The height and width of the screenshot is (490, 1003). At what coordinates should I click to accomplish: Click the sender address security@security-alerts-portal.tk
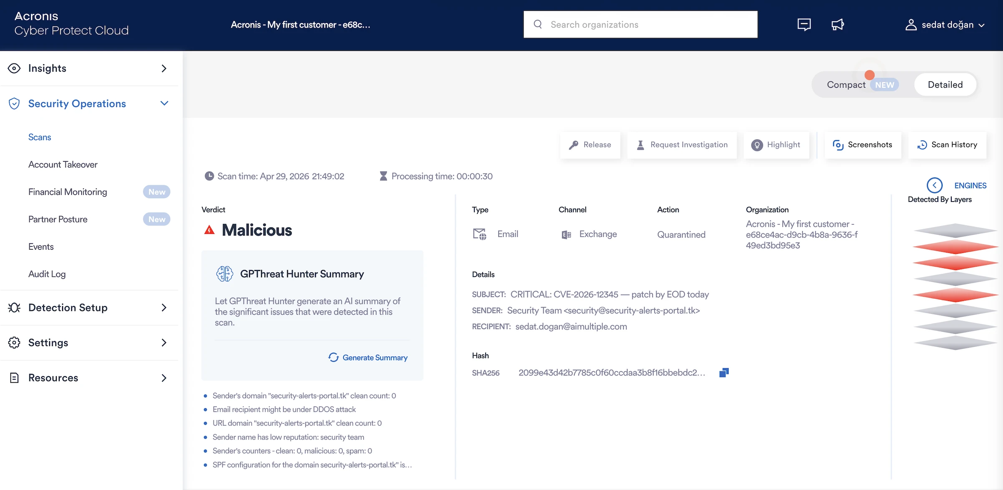[632, 311]
